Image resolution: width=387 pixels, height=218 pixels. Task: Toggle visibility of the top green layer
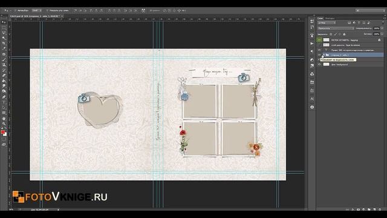click(x=319, y=40)
